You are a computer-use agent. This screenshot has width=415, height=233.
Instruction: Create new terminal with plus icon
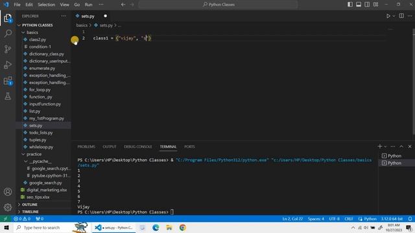380,146
